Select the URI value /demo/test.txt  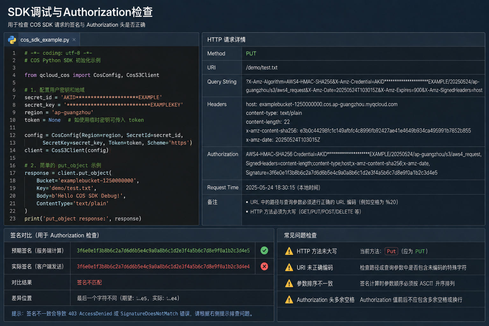pyautogui.click(x=262, y=67)
